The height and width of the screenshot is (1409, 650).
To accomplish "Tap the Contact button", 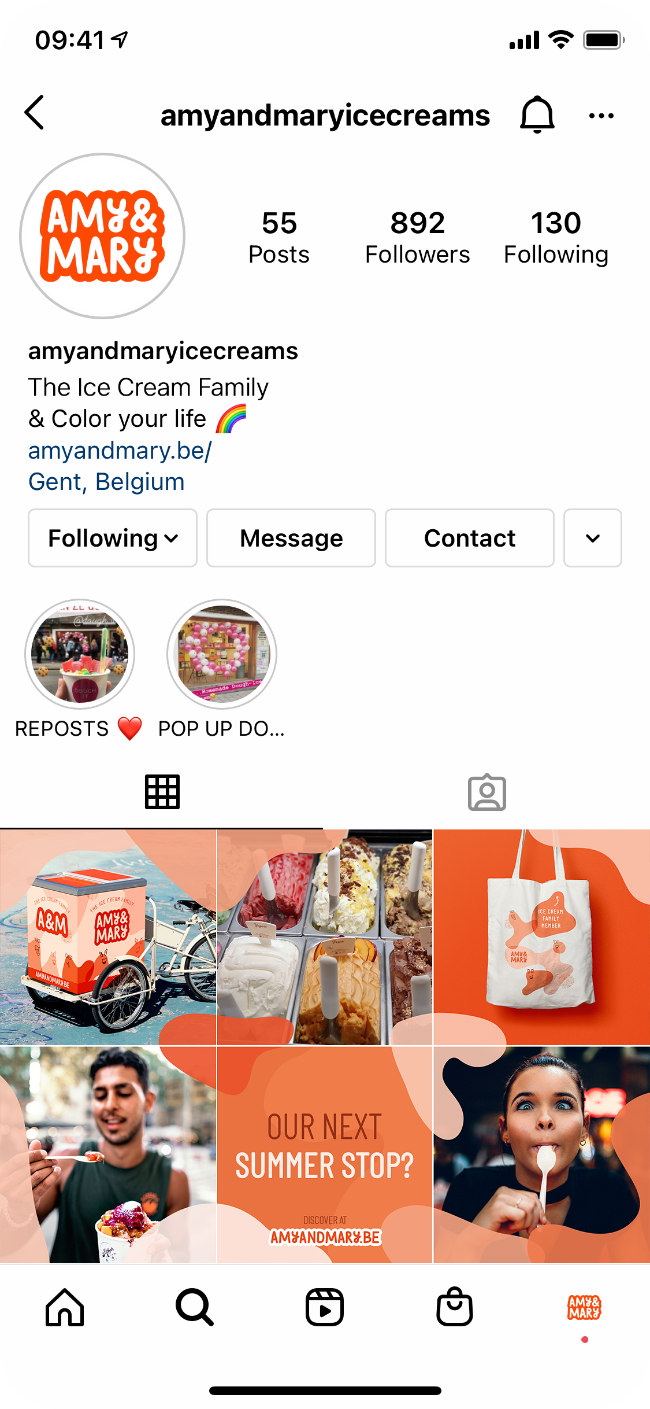I will [x=470, y=538].
